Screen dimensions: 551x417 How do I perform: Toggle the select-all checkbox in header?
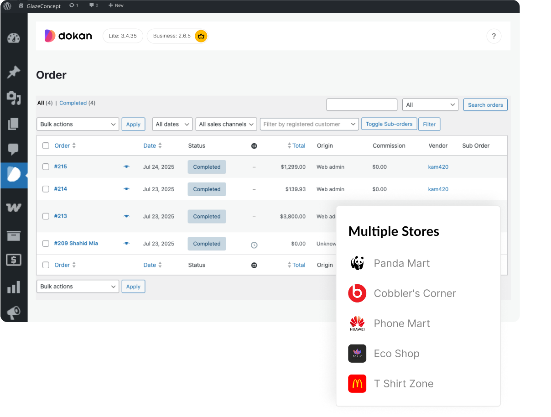pyautogui.click(x=46, y=146)
